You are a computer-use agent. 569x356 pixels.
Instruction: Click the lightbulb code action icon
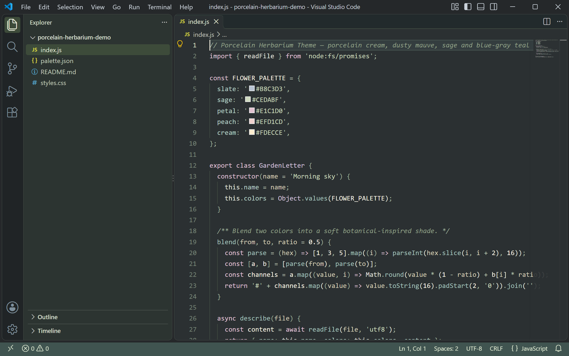pyautogui.click(x=180, y=44)
